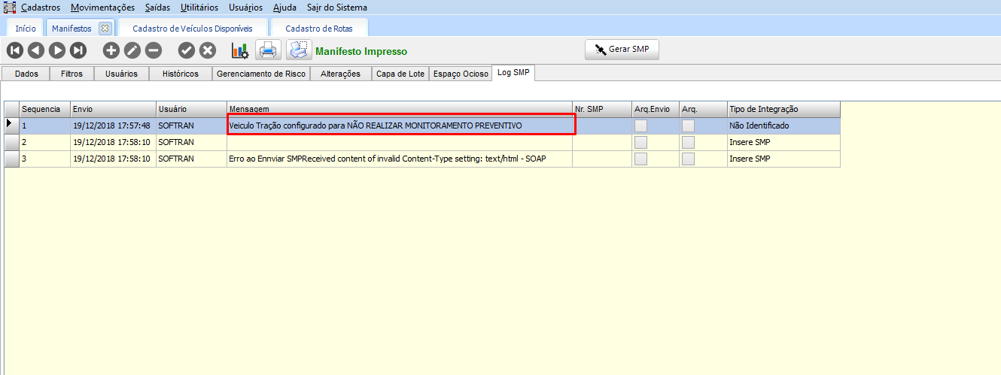Click print selection icon beside Manifesto Impresso
Viewport: 1001px width, 375px height.
[299, 50]
